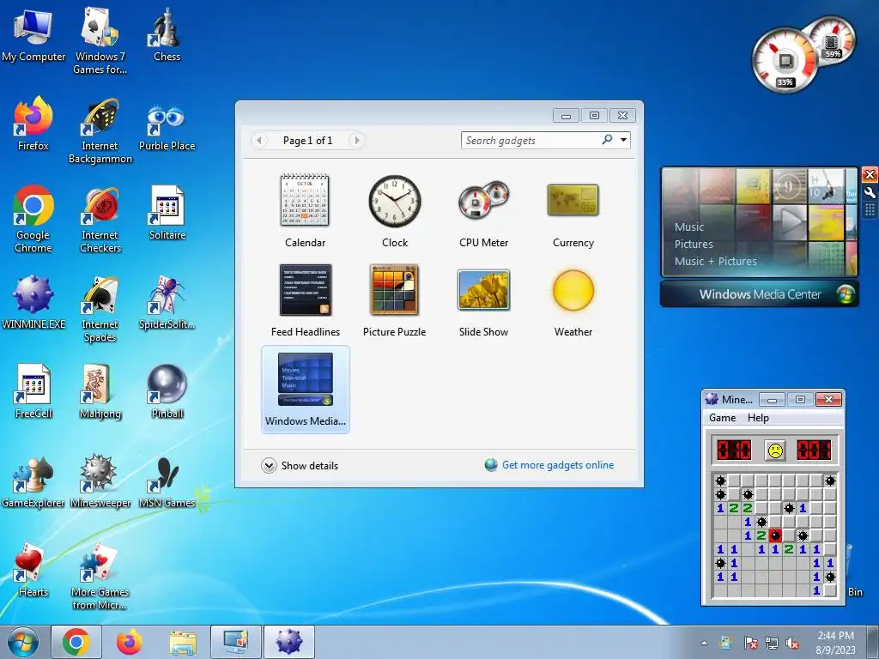This screenshot has height=659, width=879.
Task: Select the Picture Puzzle gadget
Action: 395,299
